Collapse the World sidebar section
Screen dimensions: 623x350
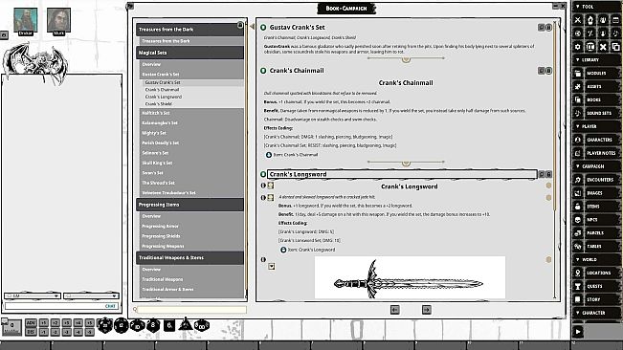tap(578, 259)
